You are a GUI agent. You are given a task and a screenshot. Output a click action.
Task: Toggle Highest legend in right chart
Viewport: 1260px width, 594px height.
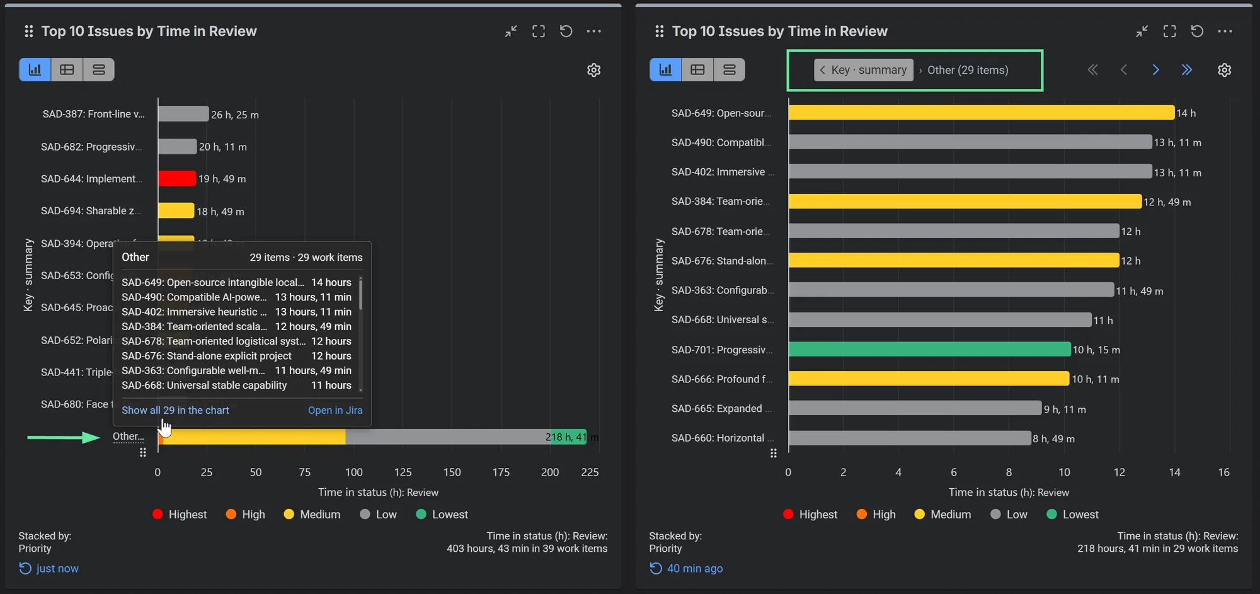810,515
